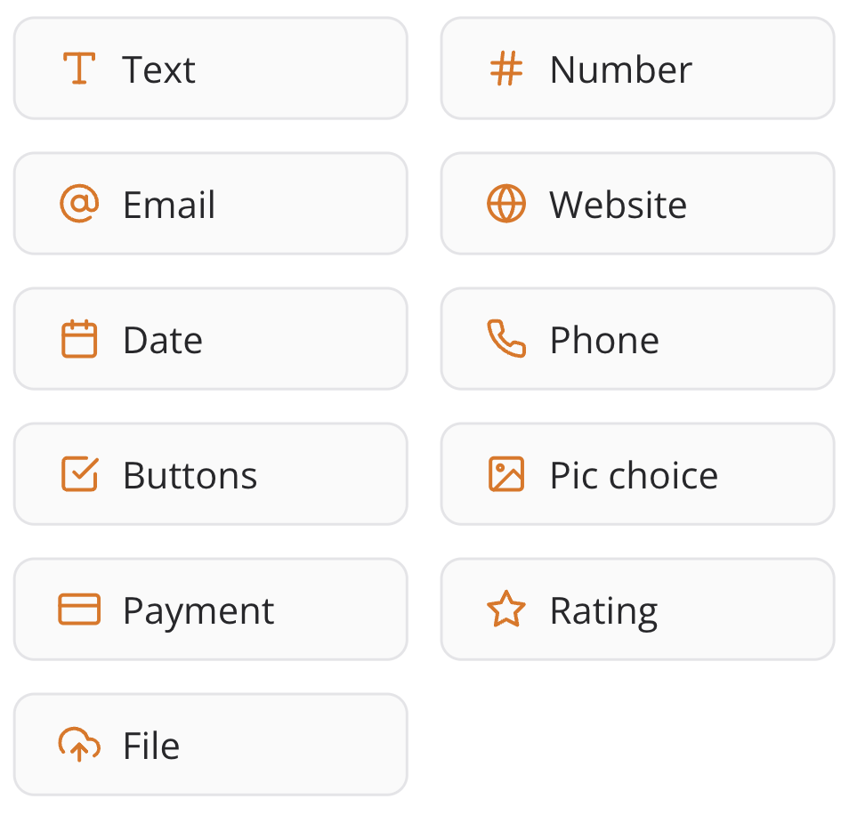This screenshot has height=815, width=849.
Task: Click the credit card Payment icon
Action: pyautogui.click(x=79, y=609)
